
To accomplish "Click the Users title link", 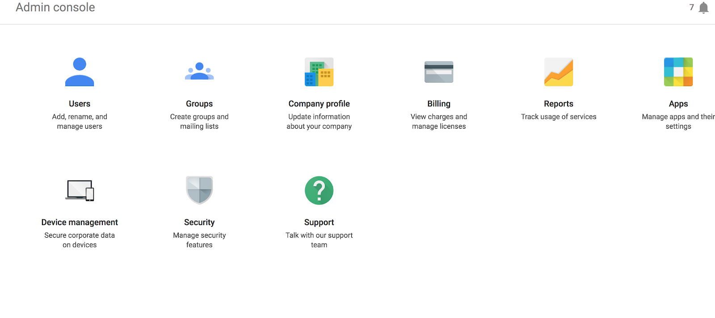I will pos(80,104).
